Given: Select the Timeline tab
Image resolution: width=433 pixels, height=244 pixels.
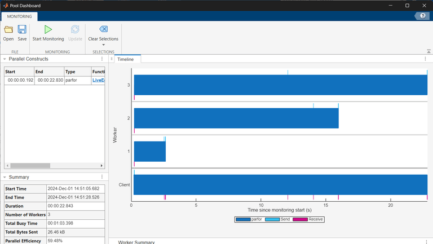Looking at the screenshot, I should tap(126, 59).
